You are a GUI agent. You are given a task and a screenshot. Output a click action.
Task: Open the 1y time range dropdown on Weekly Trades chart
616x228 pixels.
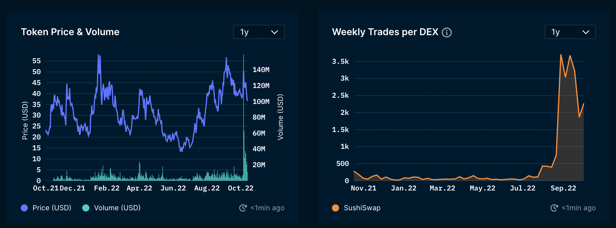point(570,32)
